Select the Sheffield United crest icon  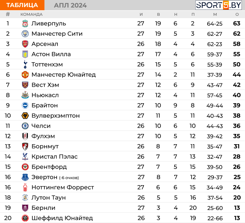[25, 218]
